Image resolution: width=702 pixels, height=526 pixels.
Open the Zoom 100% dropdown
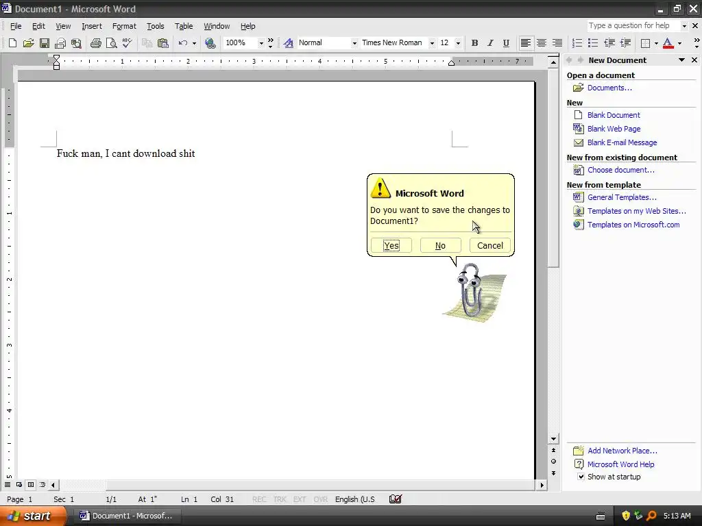click(x=261, y=43)
